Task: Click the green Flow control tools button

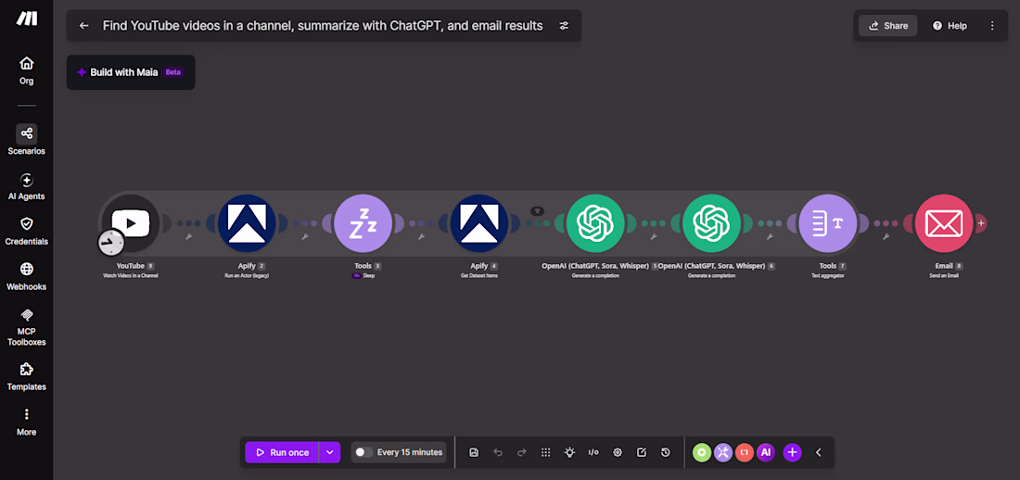Action: coord(702,452)
